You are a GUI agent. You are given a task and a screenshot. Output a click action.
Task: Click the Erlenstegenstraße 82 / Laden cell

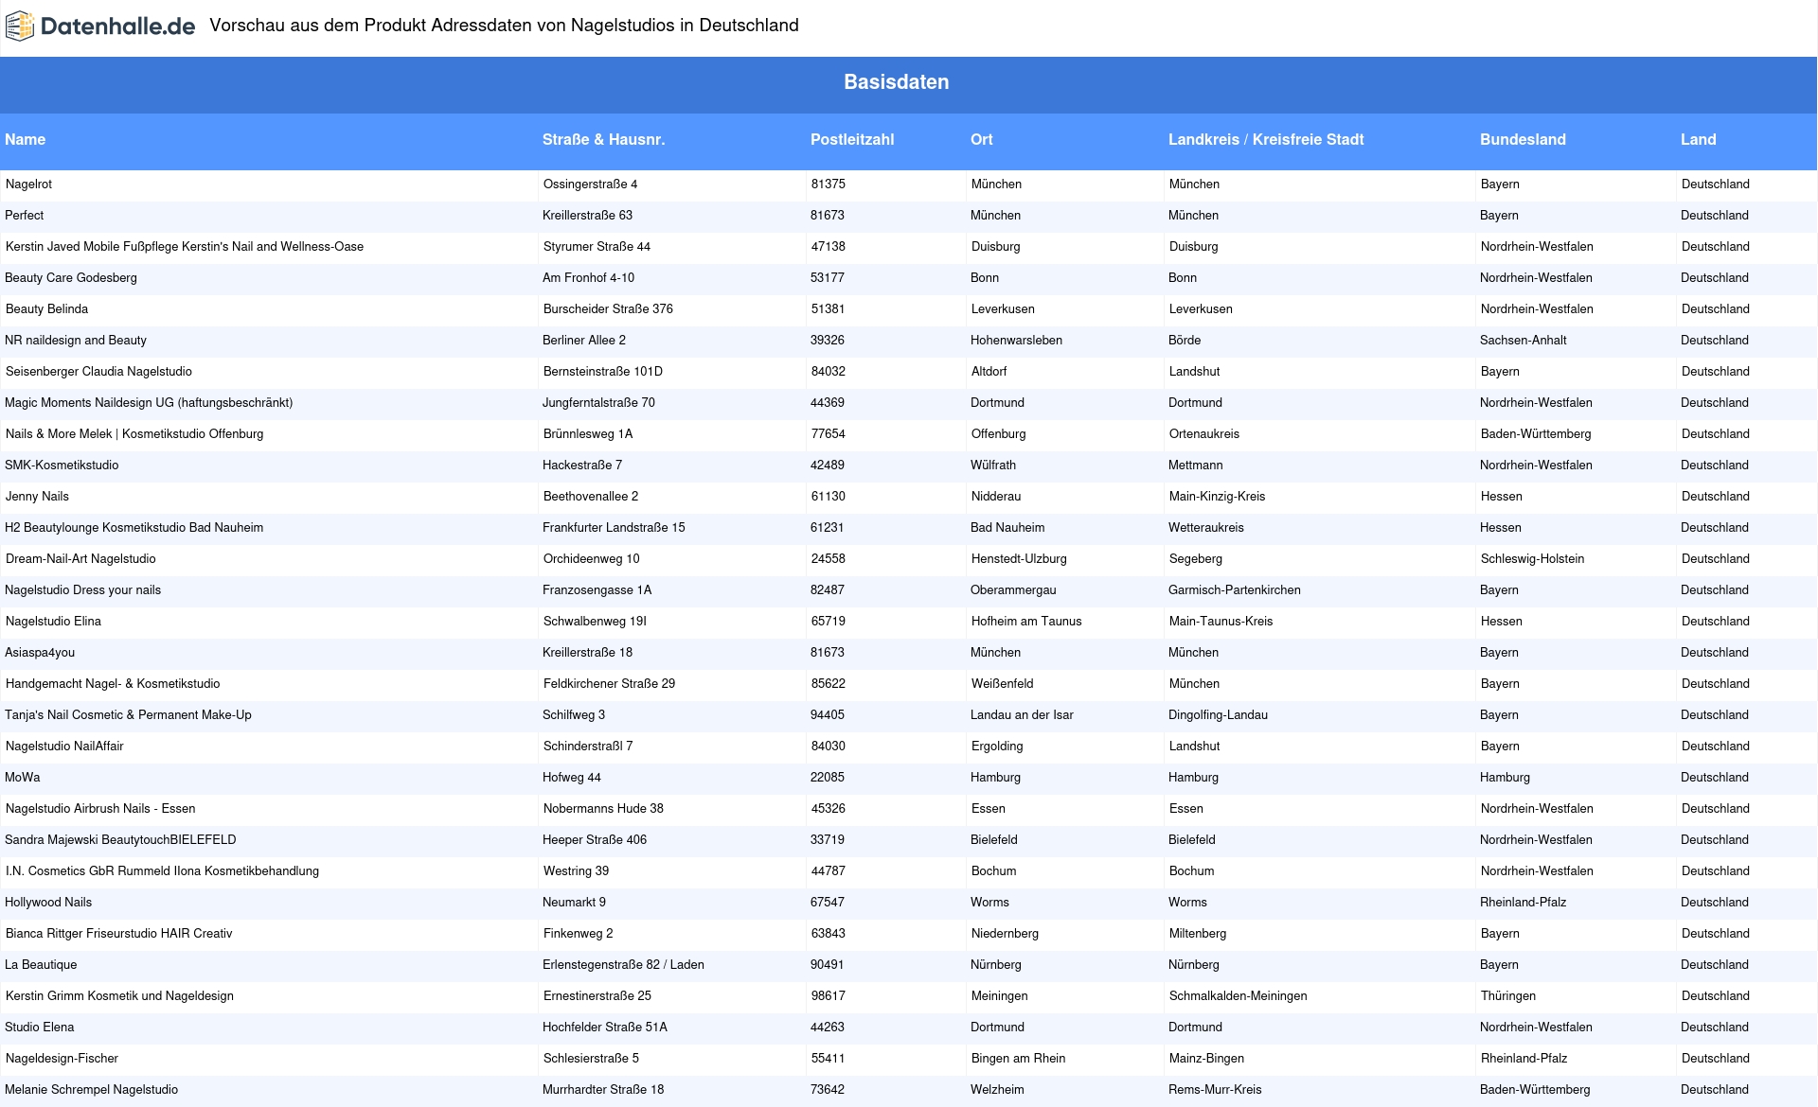[x=623, y=965]
